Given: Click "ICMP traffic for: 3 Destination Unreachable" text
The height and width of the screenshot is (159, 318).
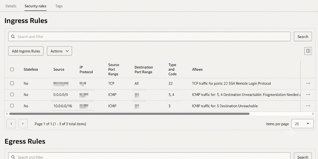Looking at the screenshot, I should coord(225,106).
